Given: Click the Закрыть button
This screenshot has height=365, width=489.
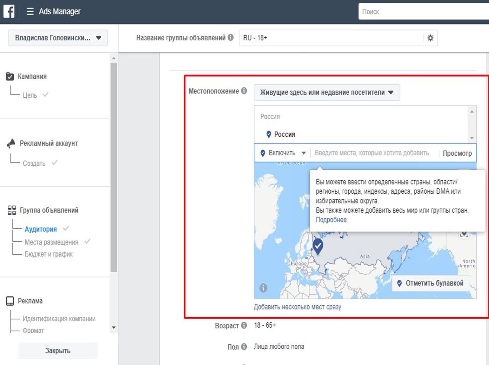Looking at the screenshot, I should coord(58,351).
